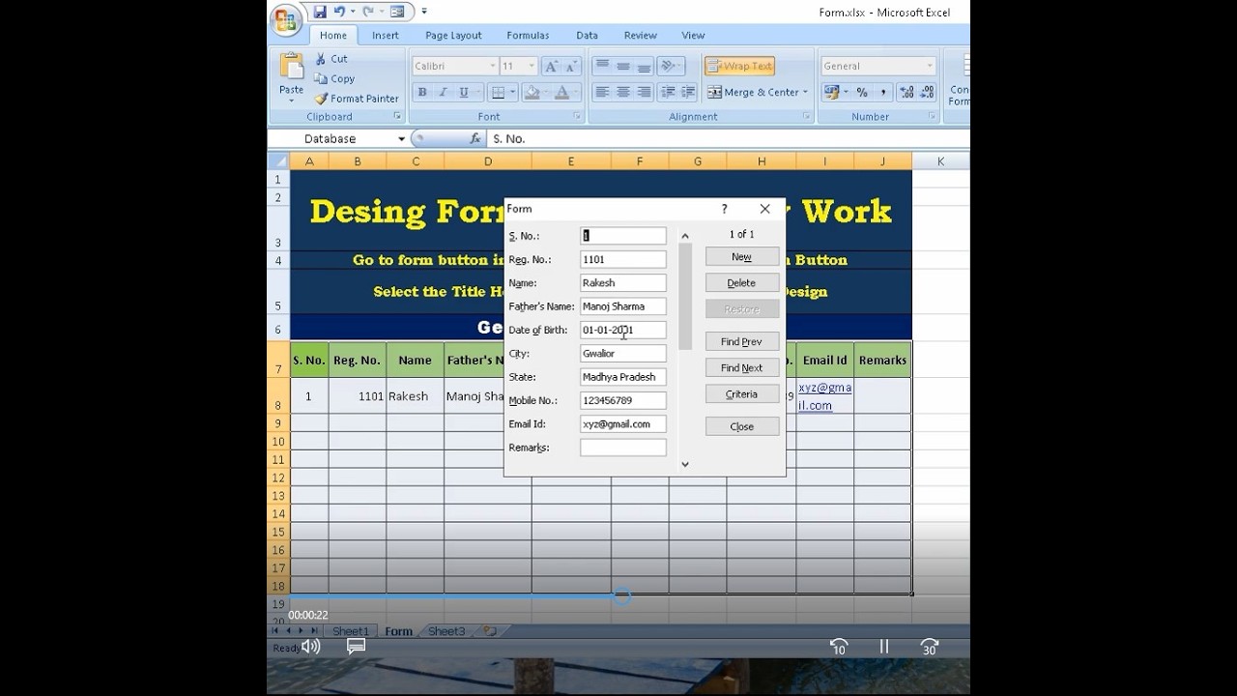Open the Form command in Quick Access Toolbar

click(397, 12)
